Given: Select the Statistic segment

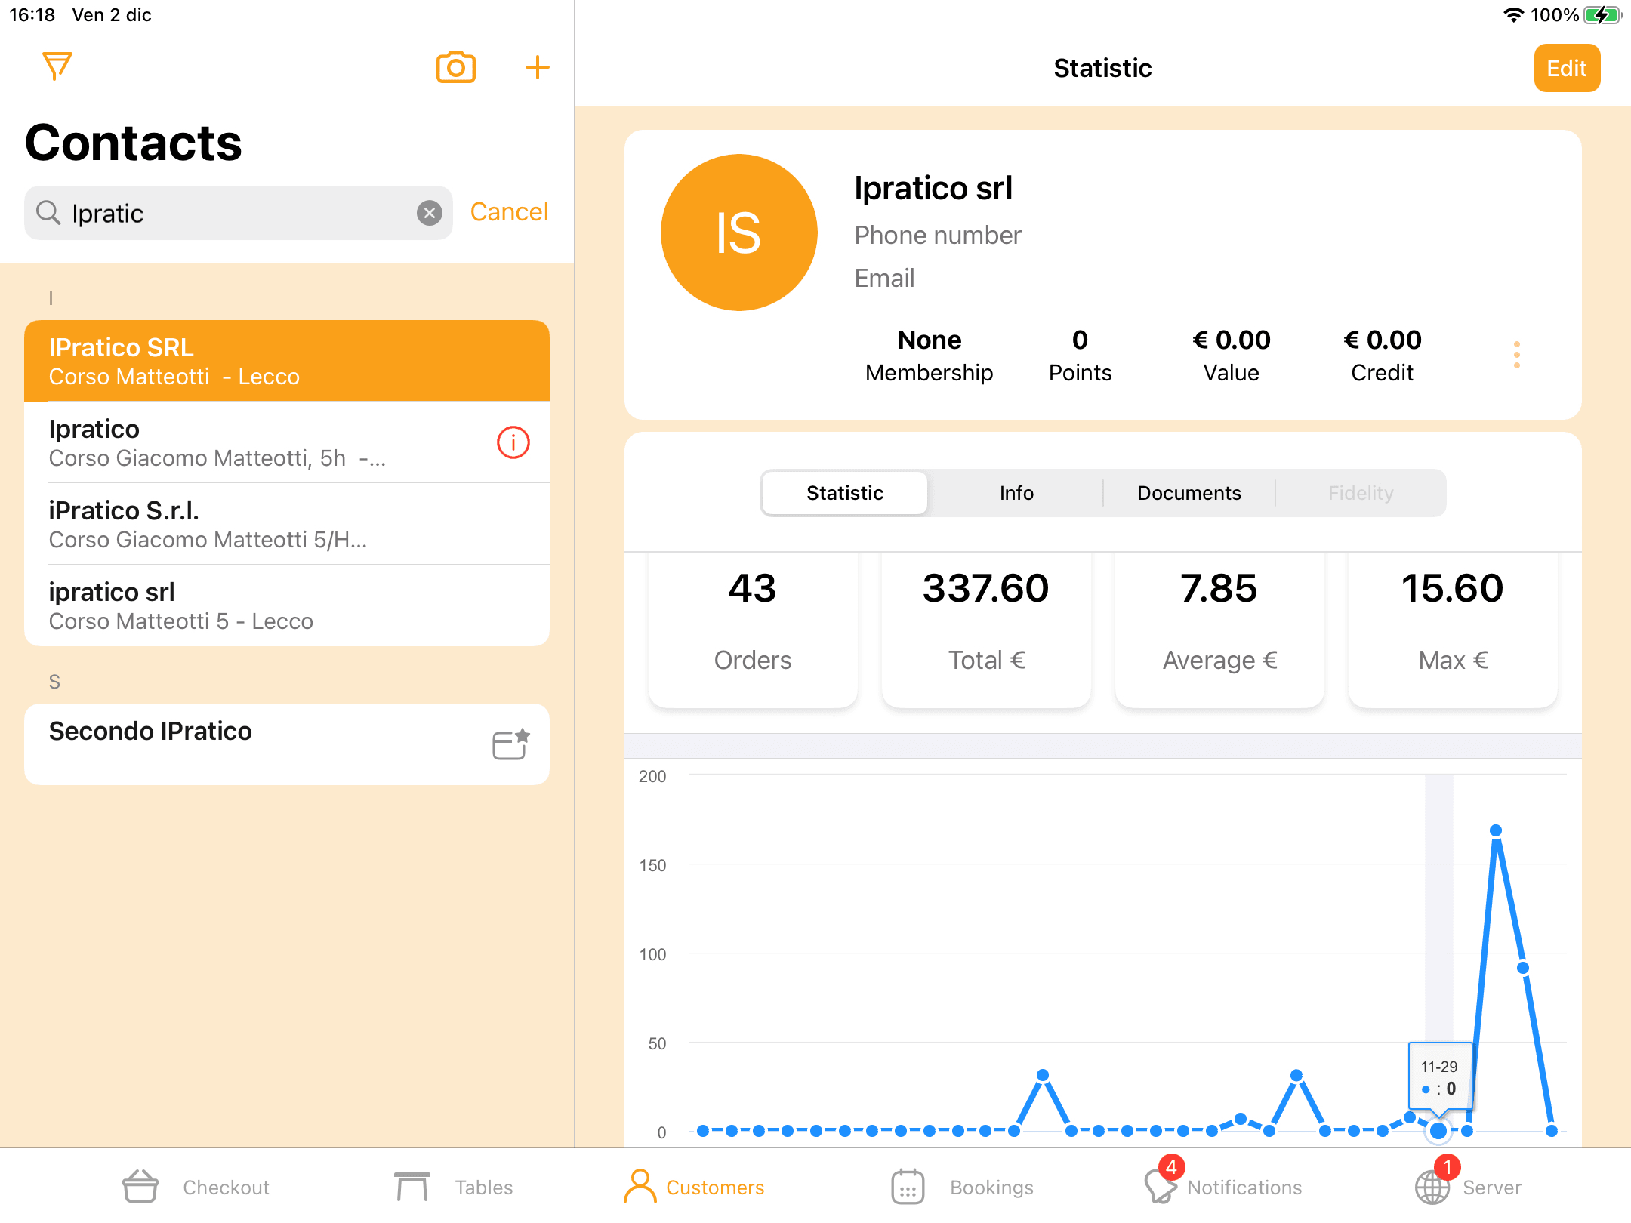Looking at the screenshot, I should pyautogui.click(x=844, y=493).
